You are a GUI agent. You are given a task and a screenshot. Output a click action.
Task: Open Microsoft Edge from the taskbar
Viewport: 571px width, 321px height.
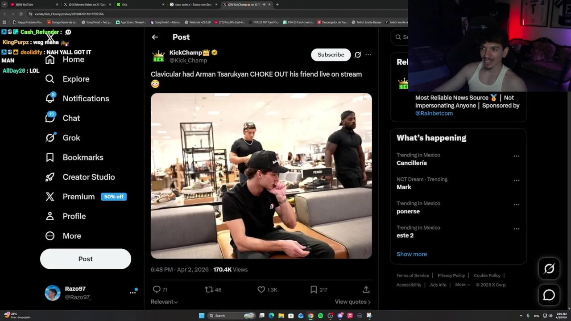click(271, 316)
